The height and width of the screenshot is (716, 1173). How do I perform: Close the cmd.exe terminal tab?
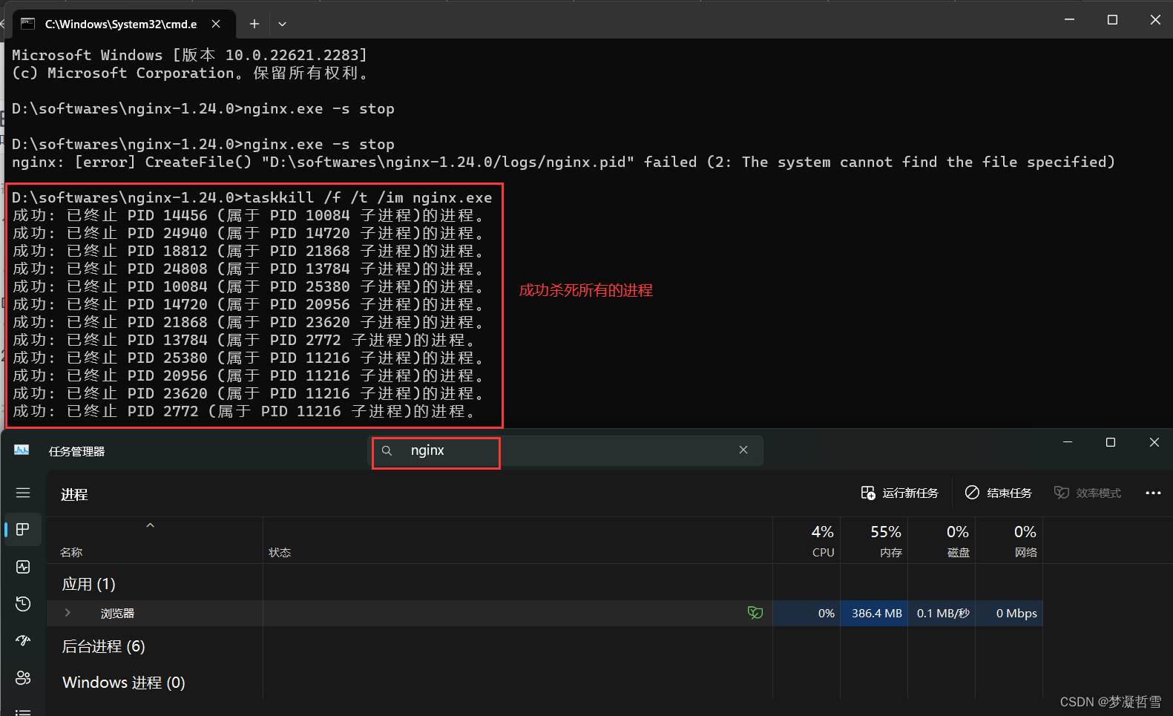click(216, 24)
